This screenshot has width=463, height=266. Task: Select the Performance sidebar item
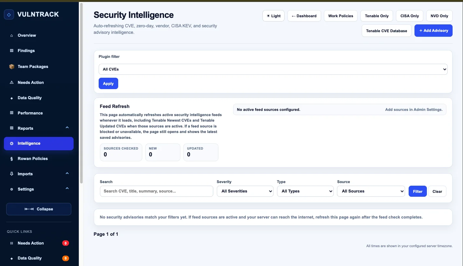point(39,113)
